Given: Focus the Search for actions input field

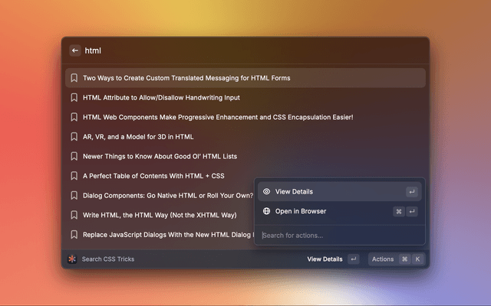Looking at the screenshot, I should click(x=338, y=235).
